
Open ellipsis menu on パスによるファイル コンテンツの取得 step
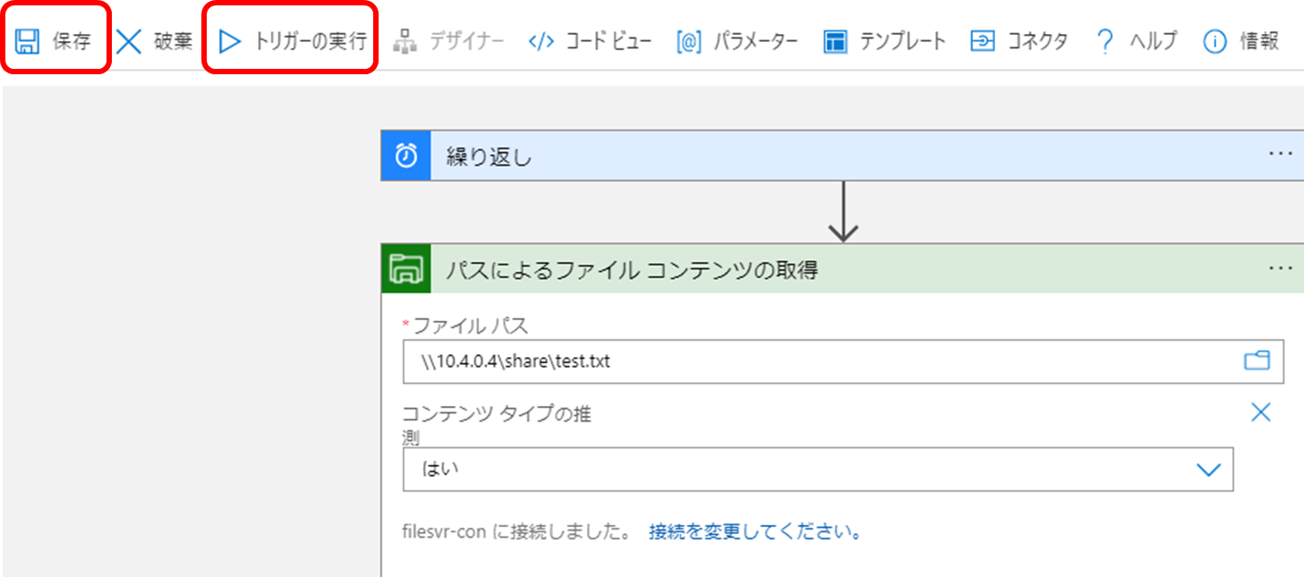tap(1281, 267)
